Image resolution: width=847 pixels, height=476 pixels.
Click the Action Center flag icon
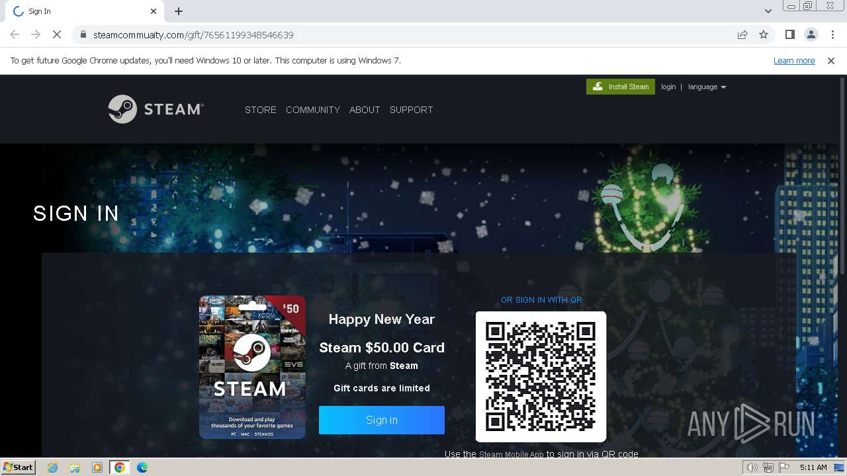click(x=784, y=467)
